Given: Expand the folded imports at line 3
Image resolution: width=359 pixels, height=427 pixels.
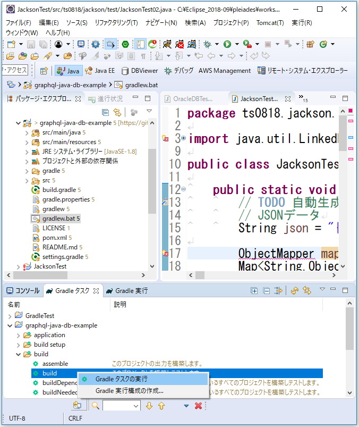Looking at the screenshot, I should pos(184,138).
